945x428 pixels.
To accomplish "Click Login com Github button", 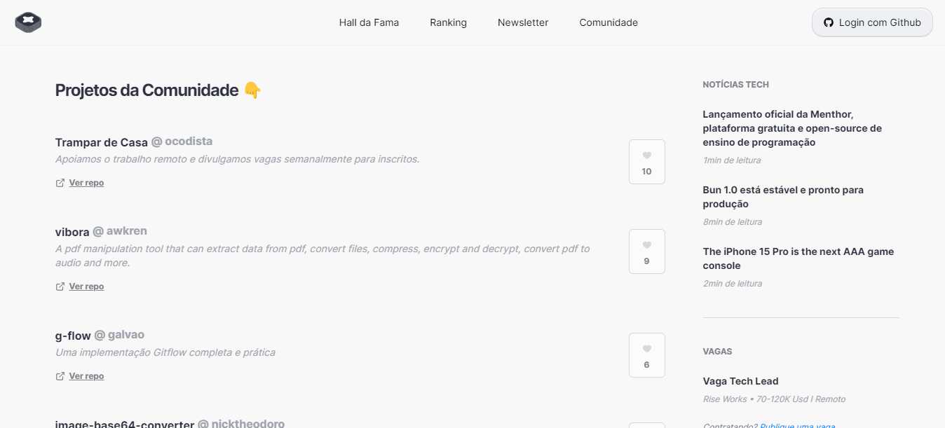I will pos(872,22).
